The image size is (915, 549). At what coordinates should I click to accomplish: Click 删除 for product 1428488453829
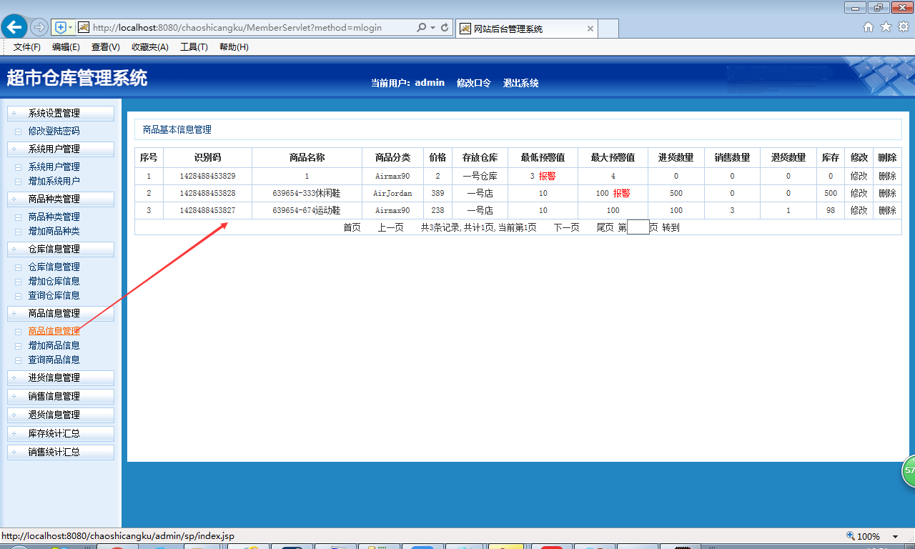(887, 176)
